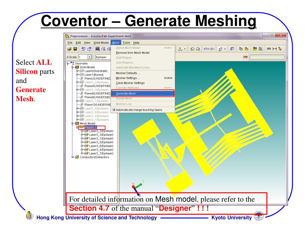305x228 pixels.
Task: Select Layer0(Substrate) in Solid Model tree
Action: point(96,71)
